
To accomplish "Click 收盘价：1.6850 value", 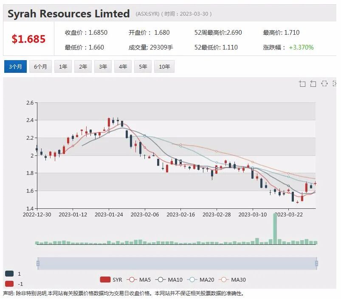I will tap(86, 33).
